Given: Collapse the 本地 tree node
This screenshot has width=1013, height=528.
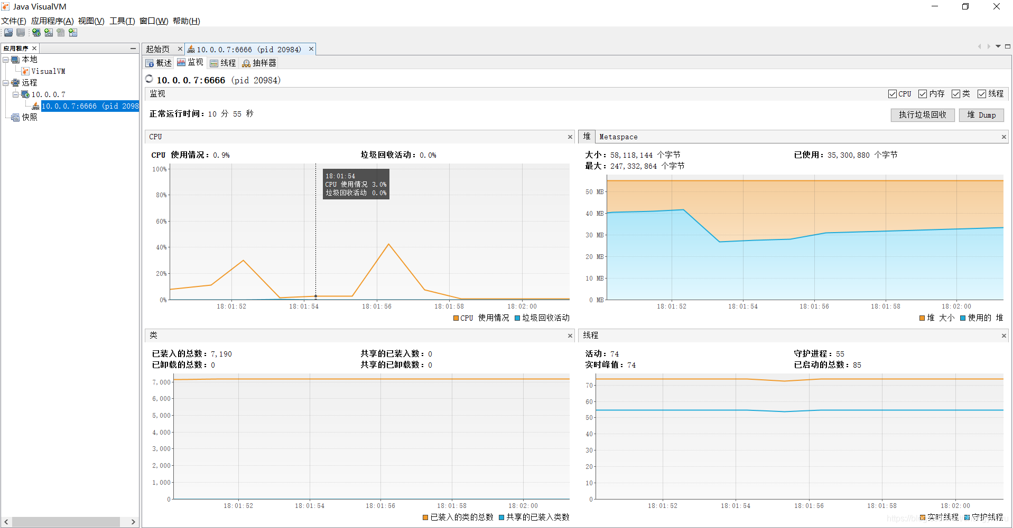Looking at the screenshot, I should pyautogui.click(x=6, y=60).
